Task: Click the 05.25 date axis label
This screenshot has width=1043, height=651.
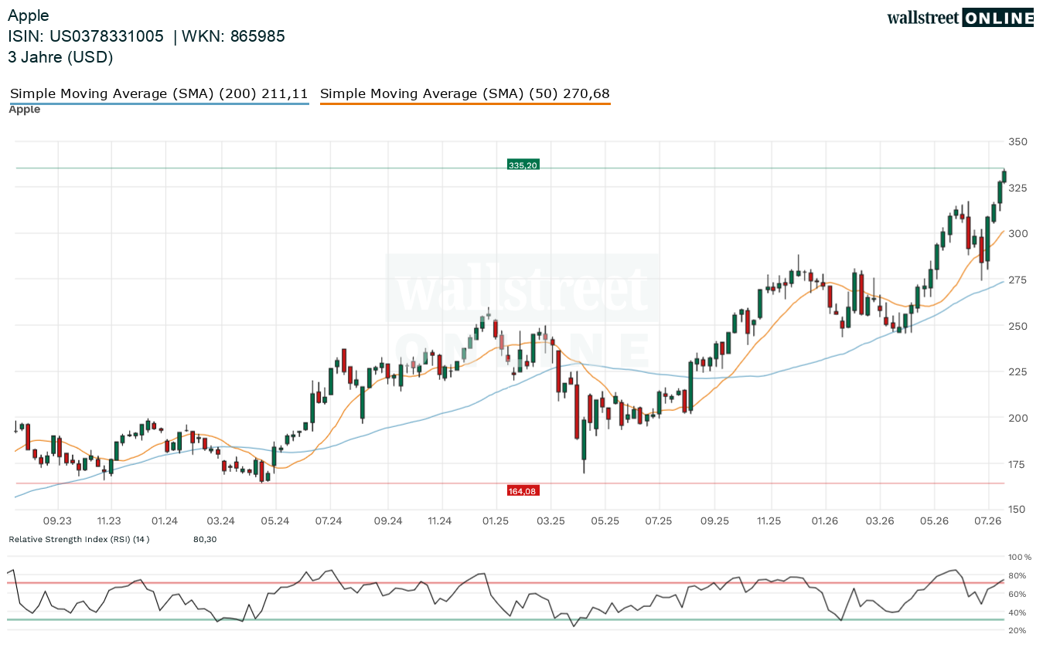Action: click(x=605, y=521)
